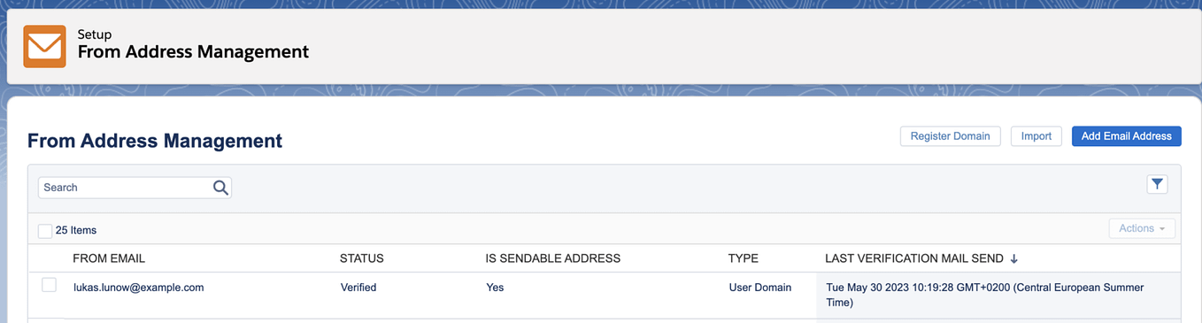Click the IS SENDABLE ADDRESS column header
This screenshot has width=1202, height=323.
click(553, 258)
